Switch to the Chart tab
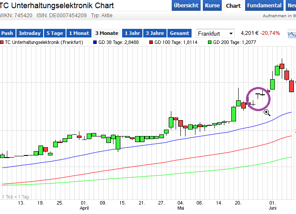The image size is (296, 214). pyautogui.click(x=233, y=6)
